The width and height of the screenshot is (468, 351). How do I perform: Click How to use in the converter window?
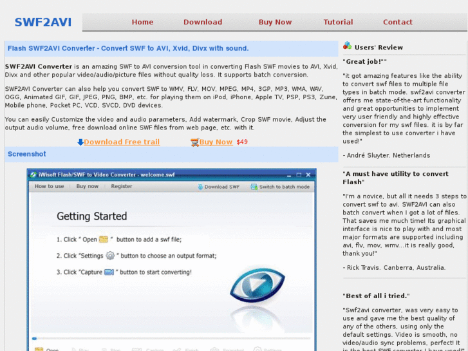pyautogui.click(x=50, y=186)
